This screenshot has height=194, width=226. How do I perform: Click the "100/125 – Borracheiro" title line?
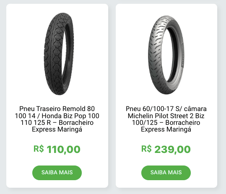[x=166, y=123]
